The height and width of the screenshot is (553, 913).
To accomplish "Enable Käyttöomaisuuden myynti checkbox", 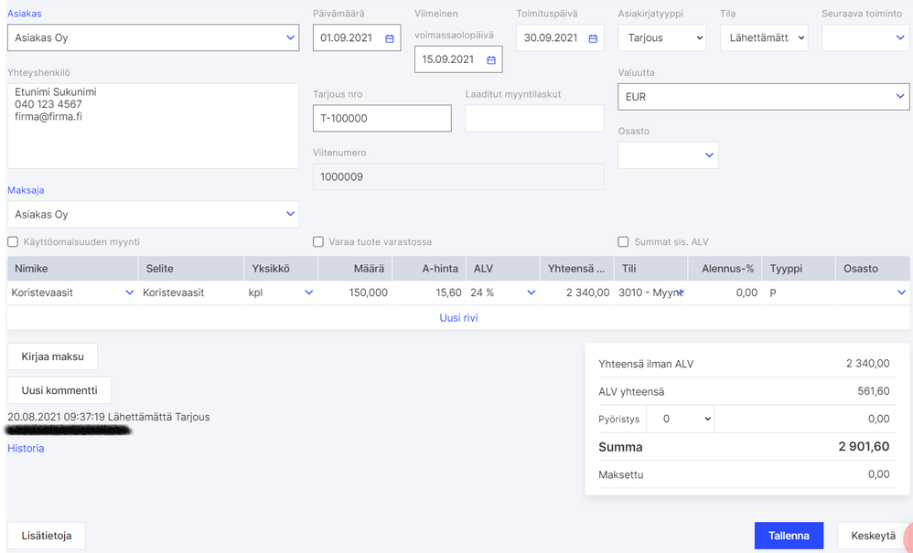I will pyautogui.click(x=13, y=242).
